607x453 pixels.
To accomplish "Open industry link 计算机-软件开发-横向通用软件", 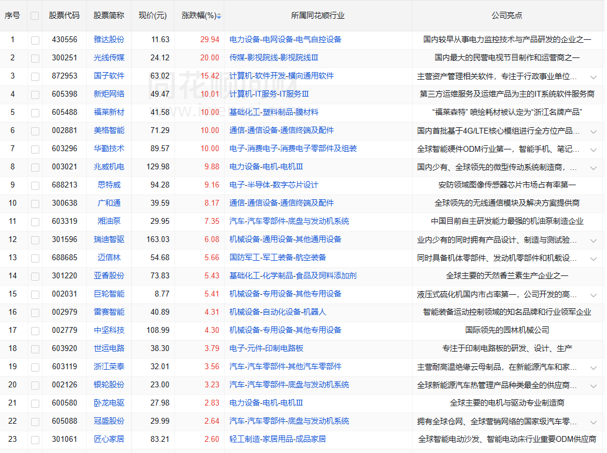I will coord(281,76).
